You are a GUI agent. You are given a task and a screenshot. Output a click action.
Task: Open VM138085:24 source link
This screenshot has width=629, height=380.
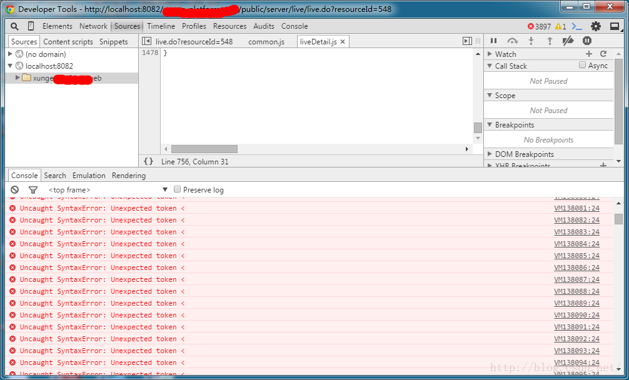[x=576, y=256]
